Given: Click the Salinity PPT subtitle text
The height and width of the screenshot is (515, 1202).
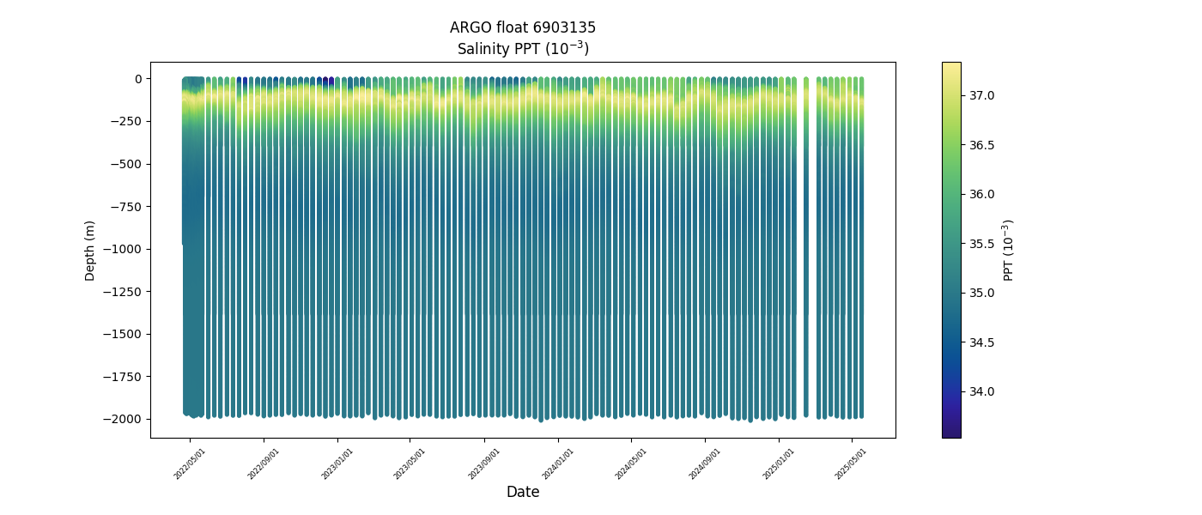Looking at the screenshot, I should 522,49.
